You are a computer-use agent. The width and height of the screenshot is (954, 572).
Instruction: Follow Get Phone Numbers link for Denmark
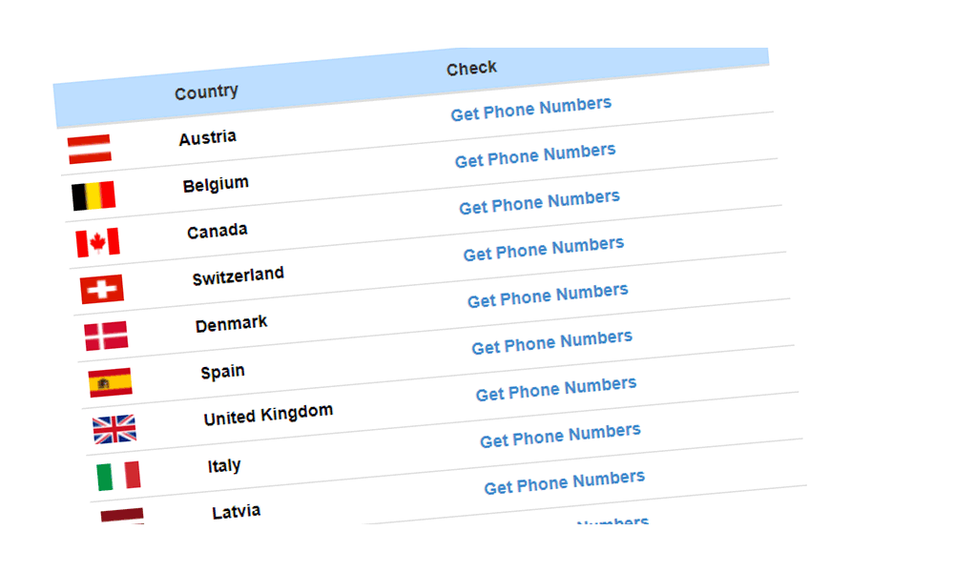(x=548, y=296)
